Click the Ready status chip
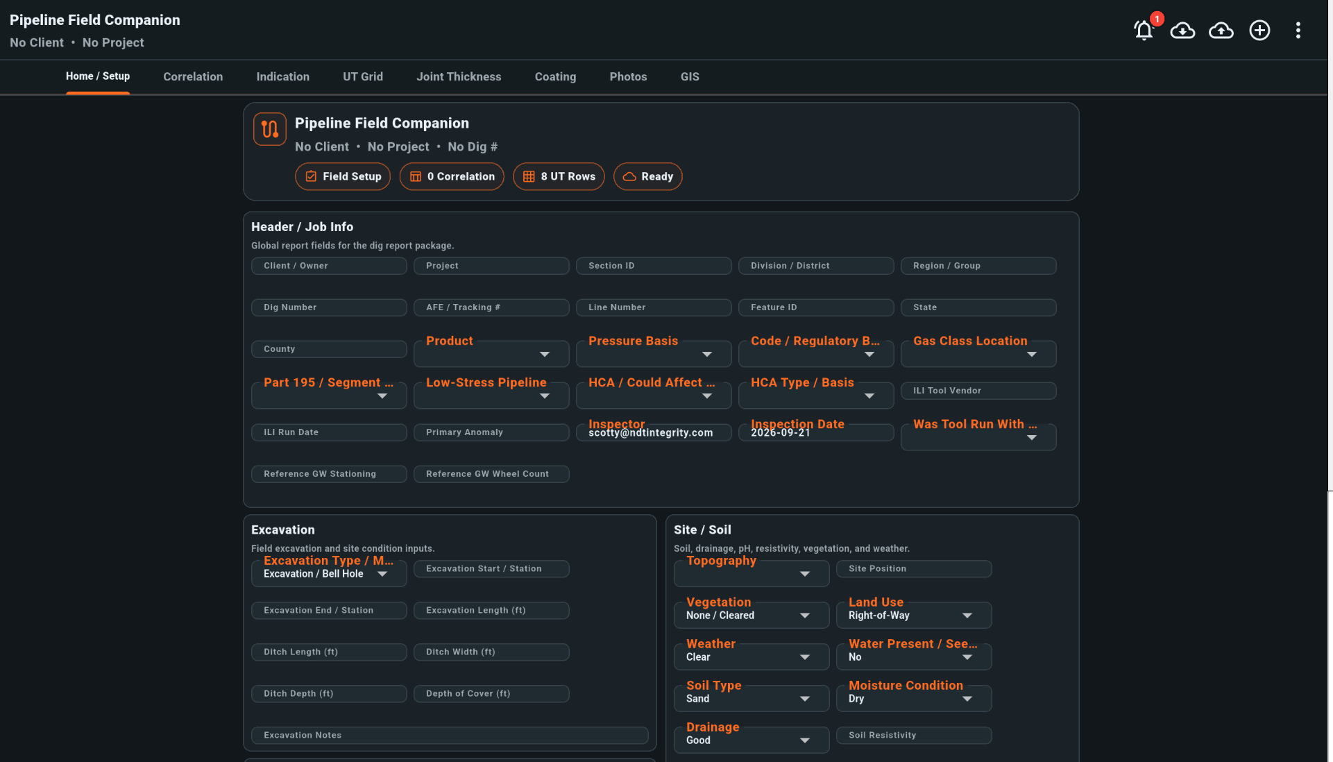 648,176
